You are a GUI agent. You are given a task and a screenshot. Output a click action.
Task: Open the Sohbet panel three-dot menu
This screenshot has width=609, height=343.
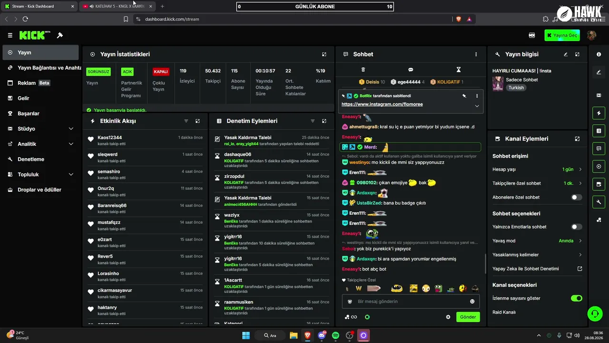(476, 54)
